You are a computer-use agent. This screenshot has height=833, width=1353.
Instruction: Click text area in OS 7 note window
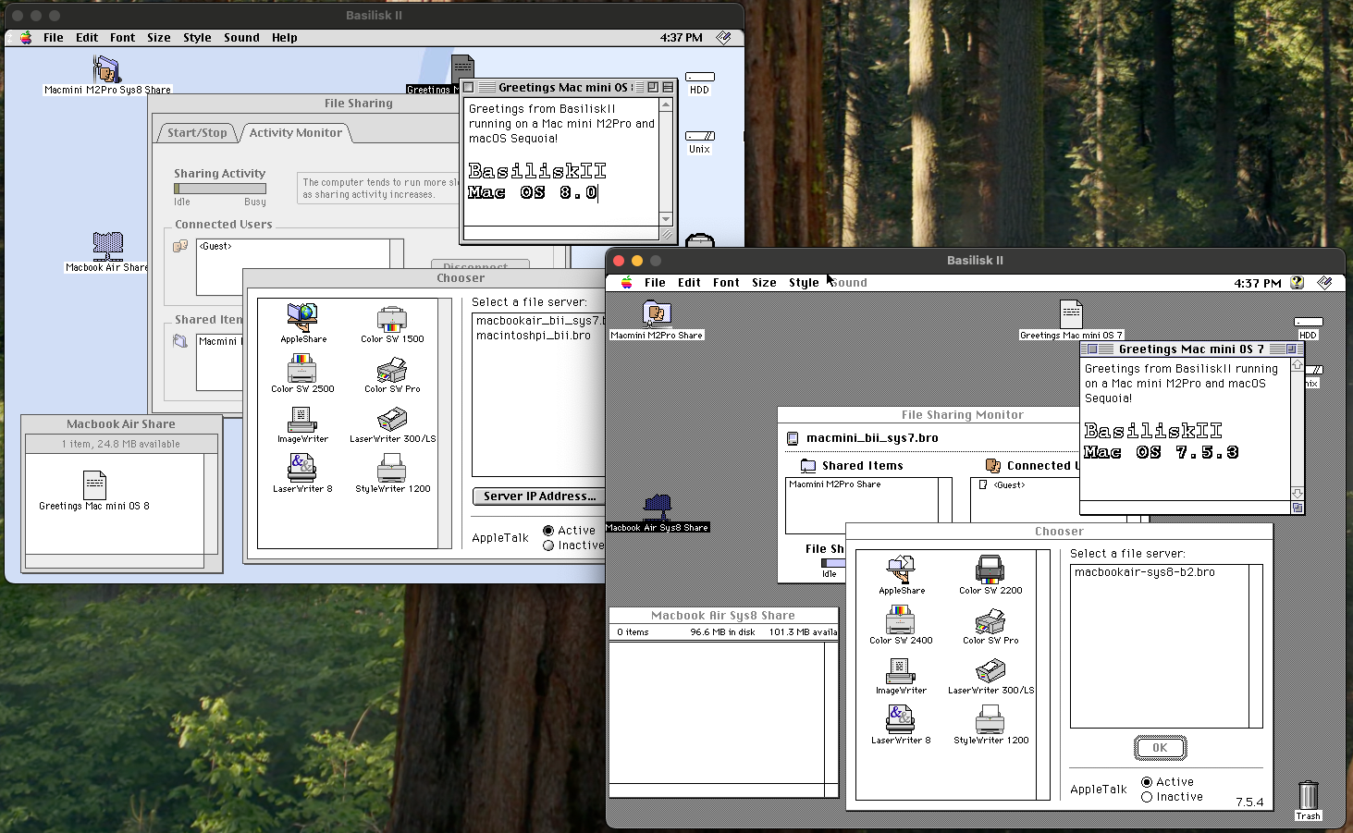[x=1186, y=429]
